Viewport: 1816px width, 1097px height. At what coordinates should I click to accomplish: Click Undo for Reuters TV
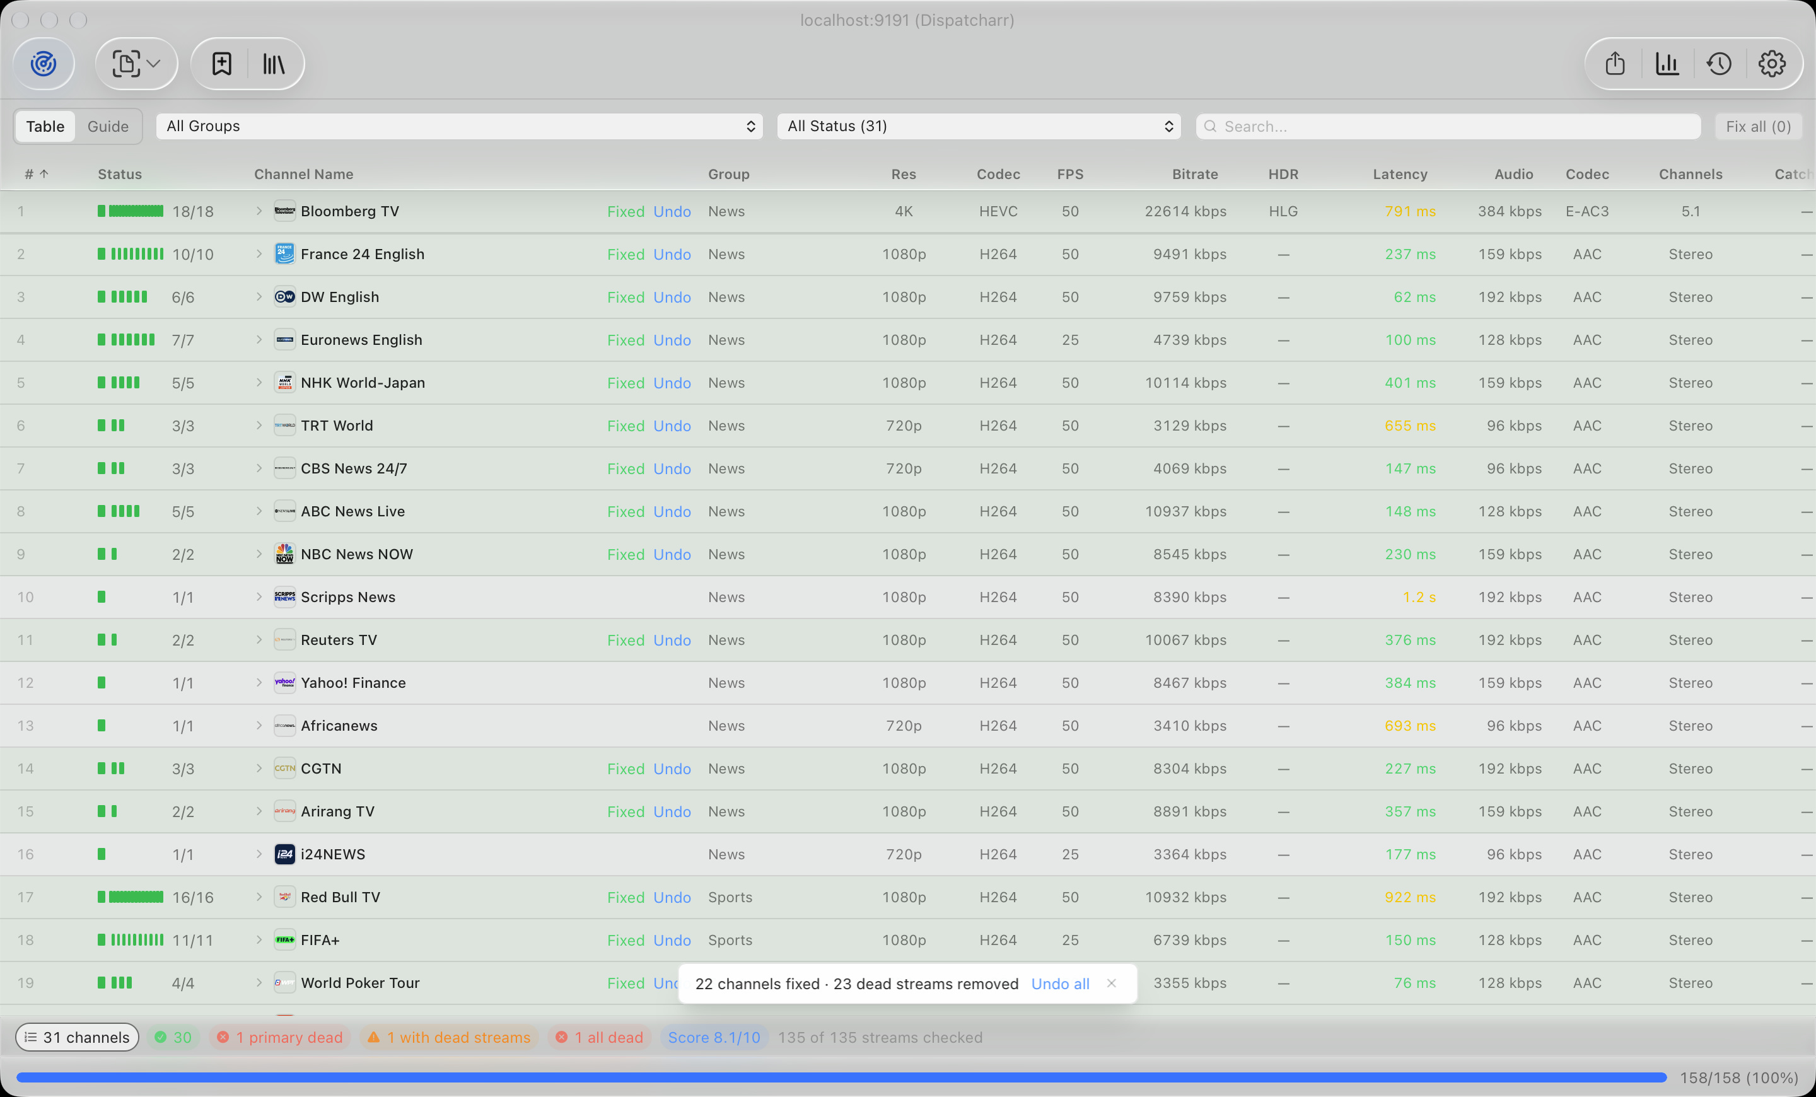pos(672,639)
